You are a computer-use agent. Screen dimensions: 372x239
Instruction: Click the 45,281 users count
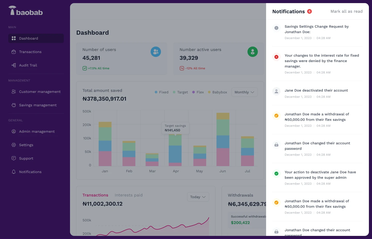91,58
